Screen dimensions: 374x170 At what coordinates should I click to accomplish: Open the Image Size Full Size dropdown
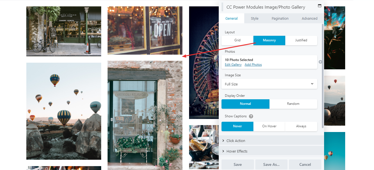(x=269, y=84)
